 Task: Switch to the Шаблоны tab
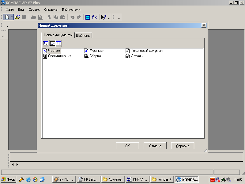pyautogui.click(x=83, y=36)
